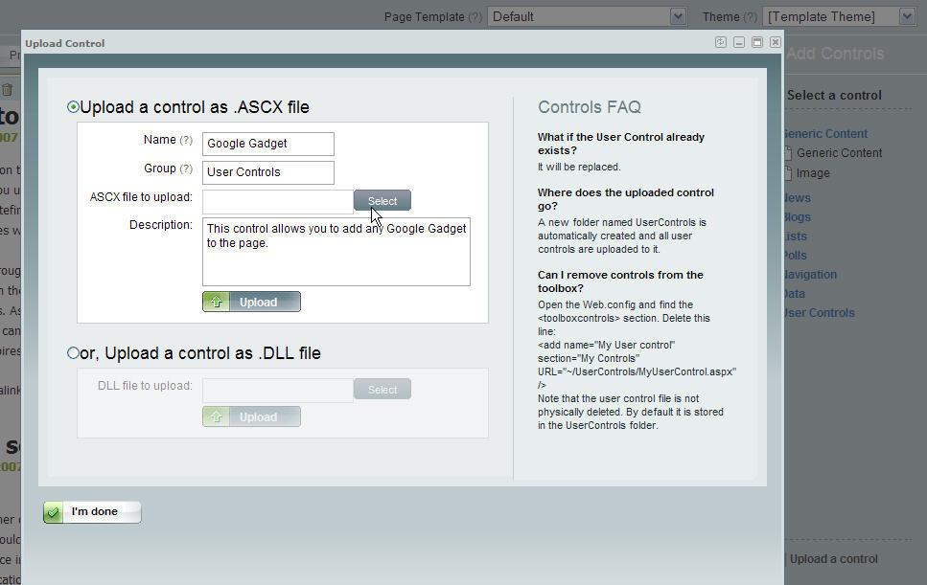Select the Generic Content control item in background panel
The width and height of the screenshot is (927, 585).
[x=839, y=153]
